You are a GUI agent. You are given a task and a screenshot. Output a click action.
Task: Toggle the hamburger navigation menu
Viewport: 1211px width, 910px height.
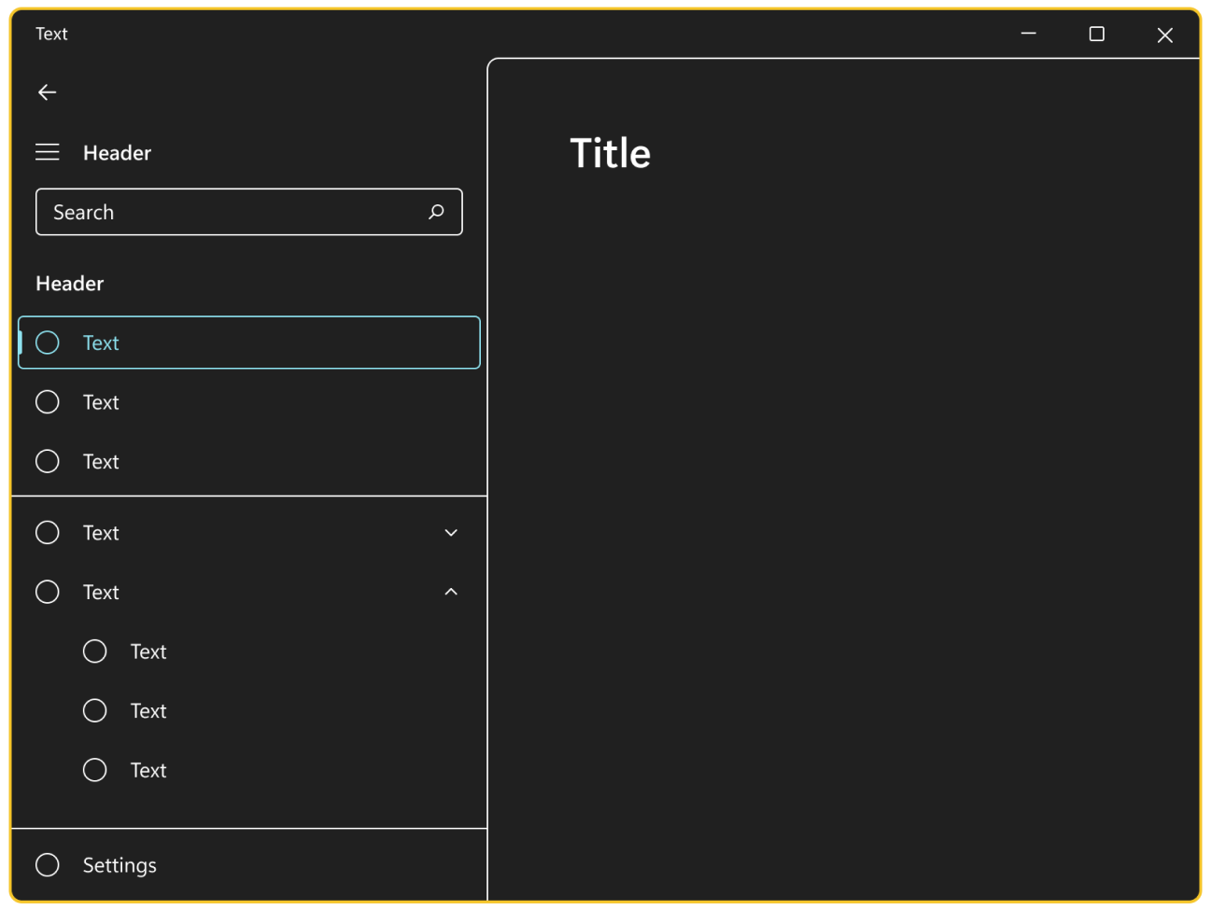[47, 152]
